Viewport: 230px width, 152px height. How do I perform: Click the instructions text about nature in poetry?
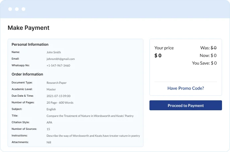(x=93, y=136)
